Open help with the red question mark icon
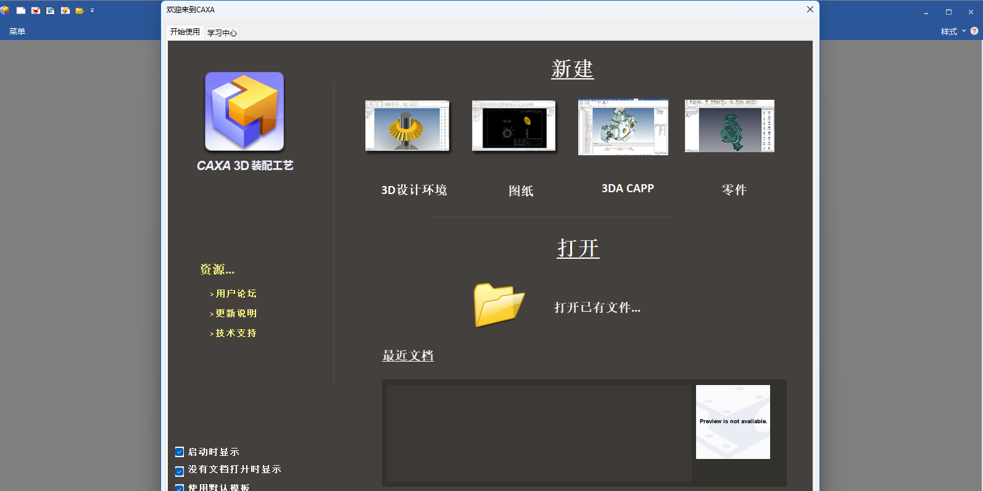This screenshot has height=491, width=983. pyautogui.click(x=974, y=31)
